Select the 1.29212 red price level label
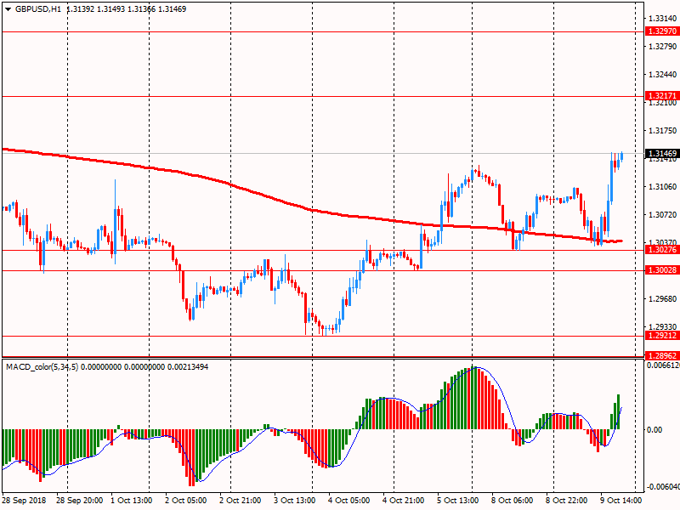 coord(662,335)
